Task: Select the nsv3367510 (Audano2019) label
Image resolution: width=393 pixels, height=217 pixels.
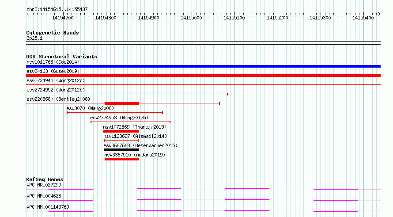Action: 135,155
